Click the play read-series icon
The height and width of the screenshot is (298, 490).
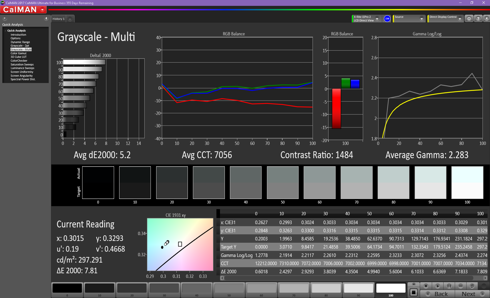[x=437, y=286]
